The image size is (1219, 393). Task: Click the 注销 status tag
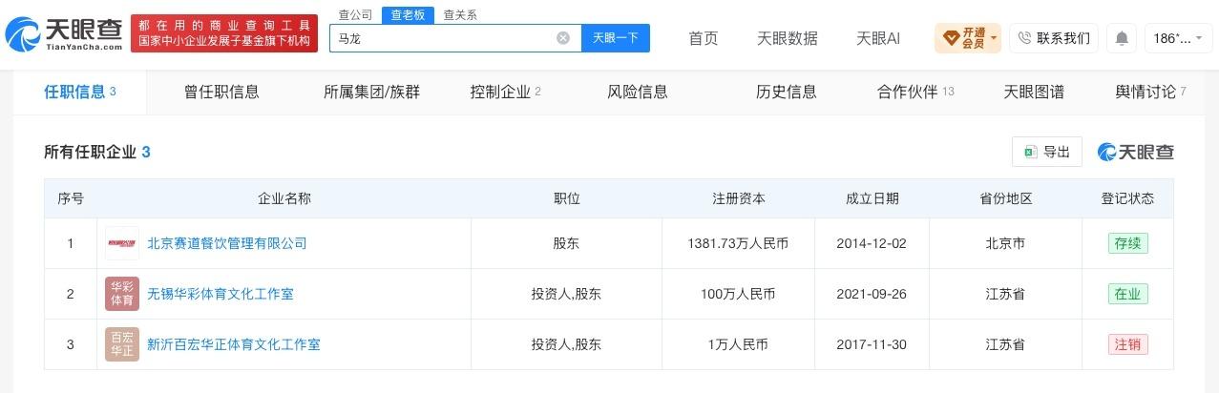click(1128, 344)
